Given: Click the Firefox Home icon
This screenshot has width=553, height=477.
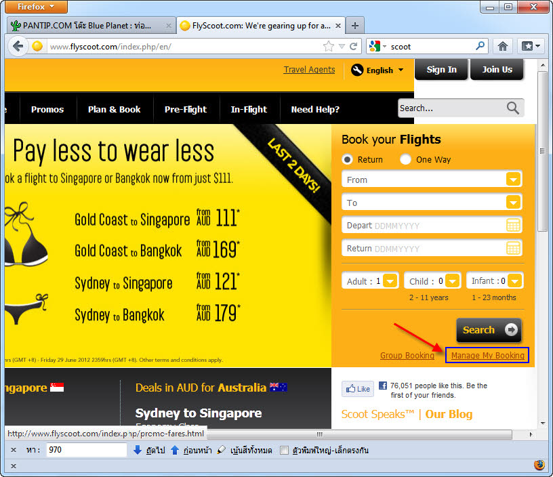Looking at the screenshot, I should tap(503, 46).
